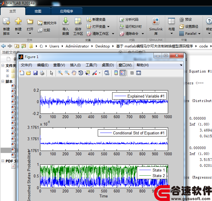Click the Help question mark icon

tap(209, 21)
